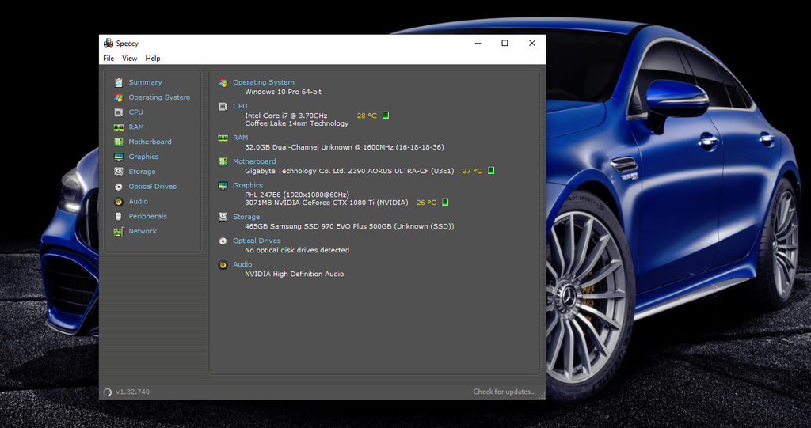Open the Help menu

(153, 59)
